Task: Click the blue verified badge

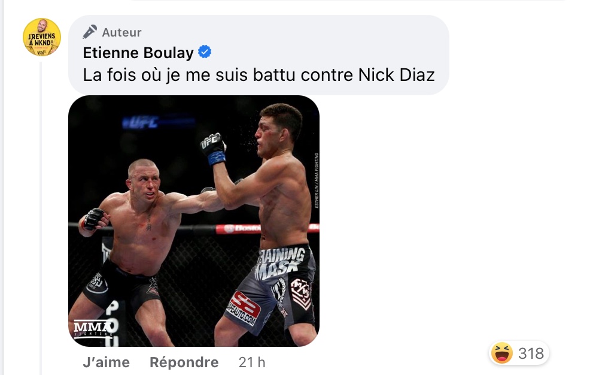Action: pos(205,52)
